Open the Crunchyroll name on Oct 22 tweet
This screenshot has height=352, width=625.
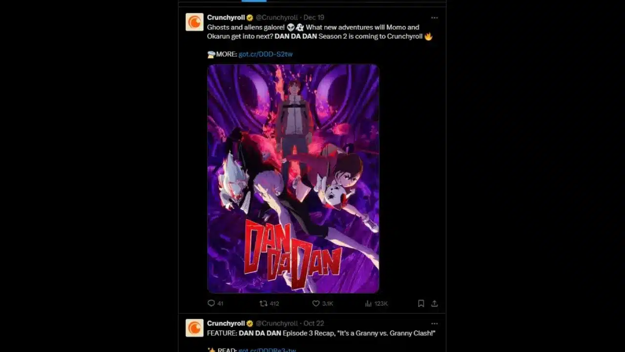(226, 323)
